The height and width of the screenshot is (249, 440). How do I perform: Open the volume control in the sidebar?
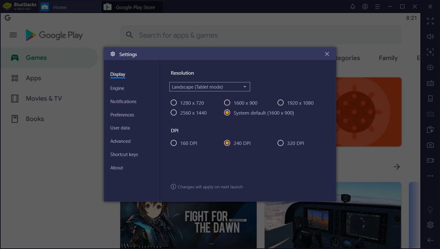(430, 37)
